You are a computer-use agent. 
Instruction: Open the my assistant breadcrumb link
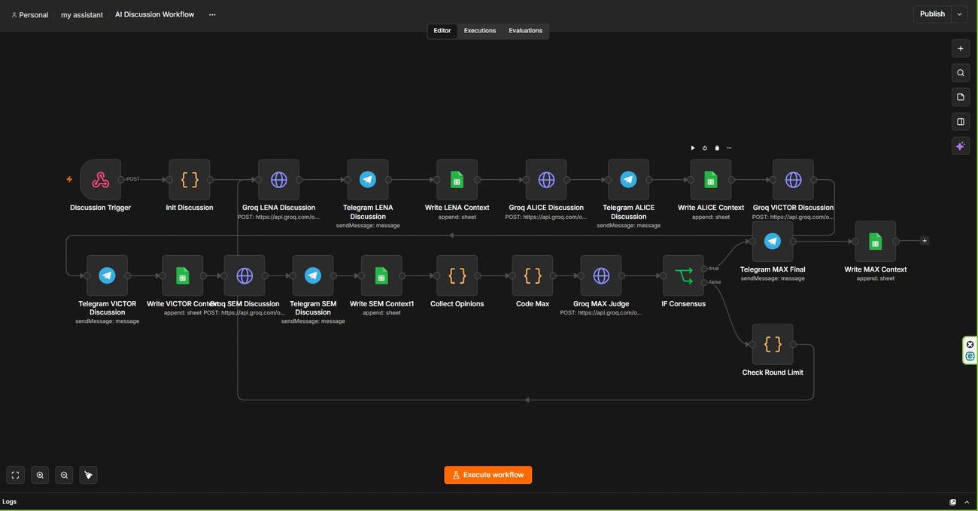tap(82, 14)
